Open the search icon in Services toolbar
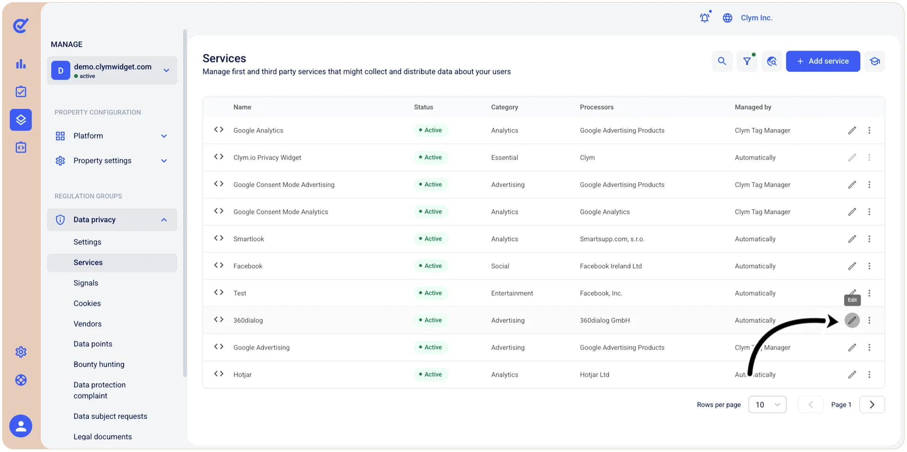The width and height of the screenshot is (907, 452). 722,62
